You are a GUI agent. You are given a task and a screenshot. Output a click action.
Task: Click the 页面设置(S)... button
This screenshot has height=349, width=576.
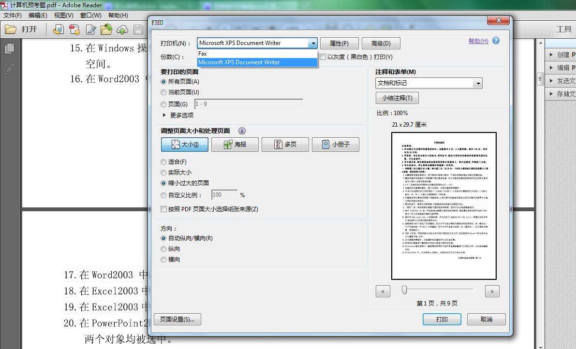coord(177,320)
